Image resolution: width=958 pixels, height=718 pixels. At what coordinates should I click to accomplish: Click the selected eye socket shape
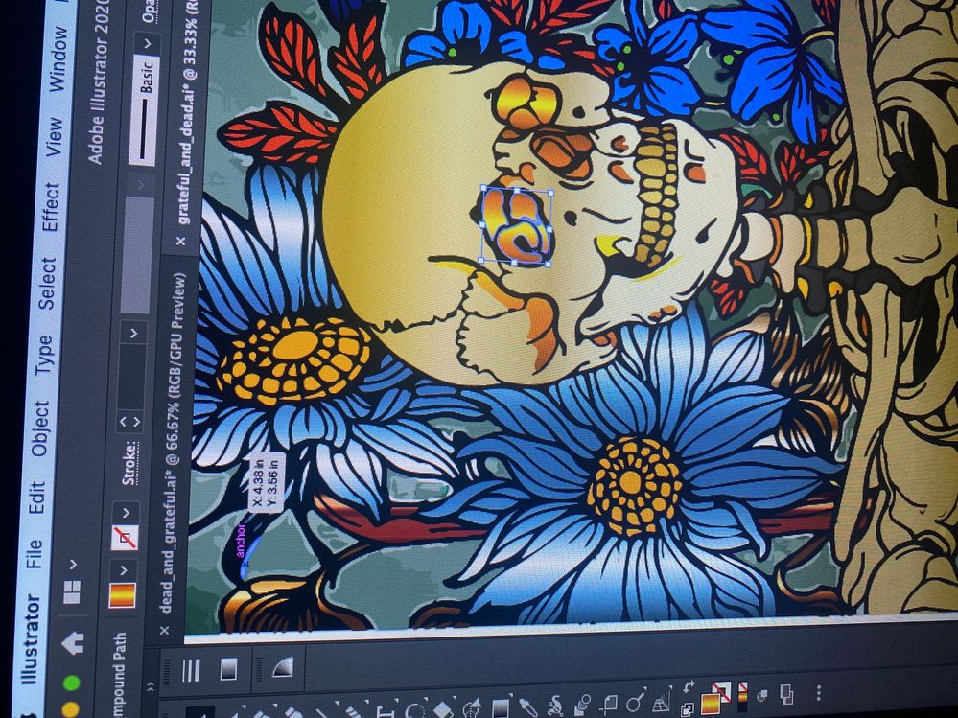tap(516, 227)
